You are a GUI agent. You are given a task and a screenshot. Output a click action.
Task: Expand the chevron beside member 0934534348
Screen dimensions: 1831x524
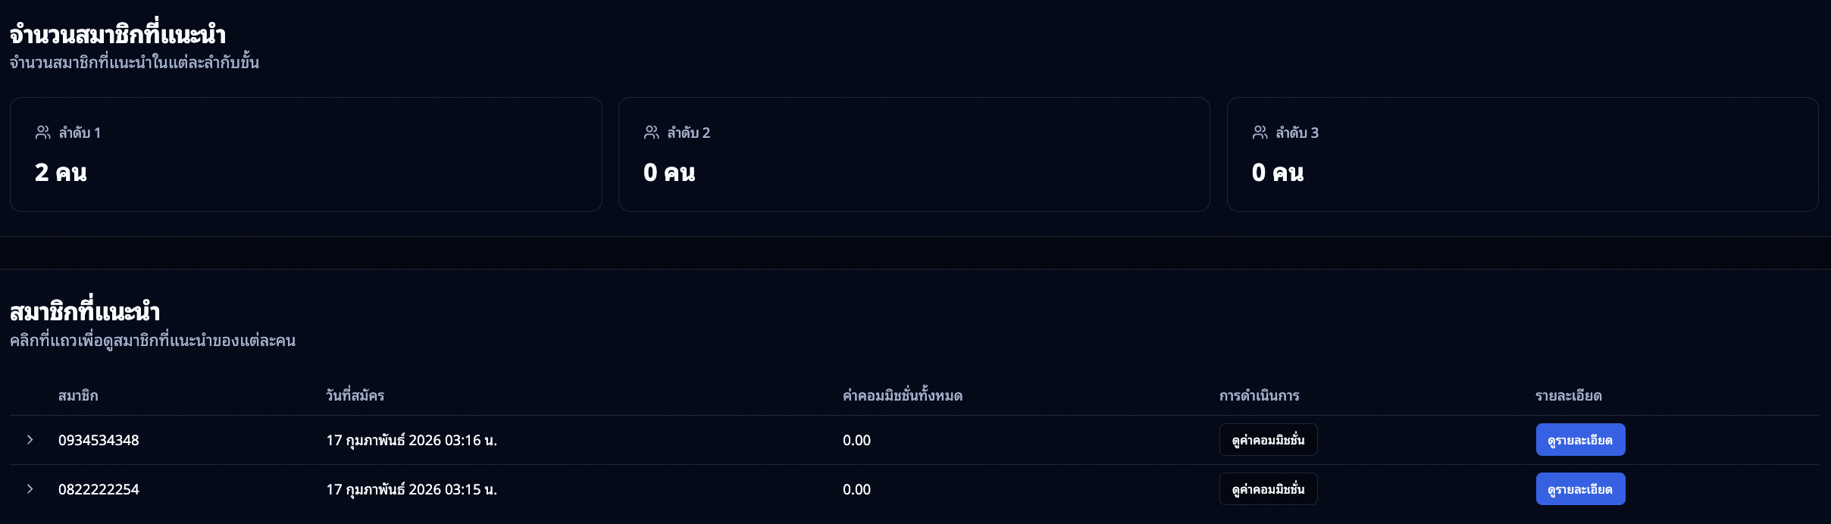pos(30,439)
